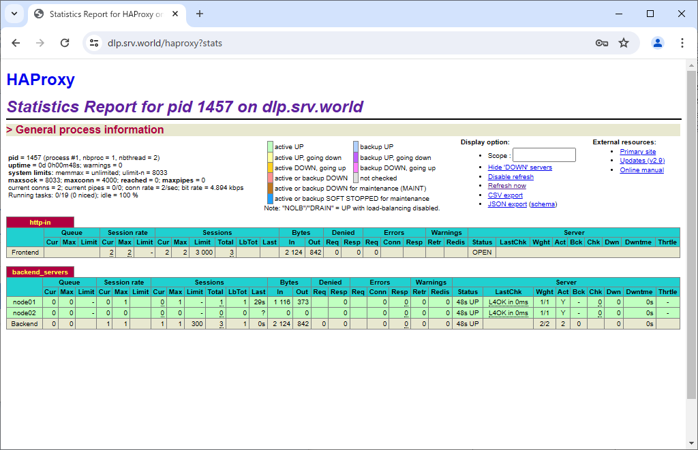698x450 pixels.
Task: Click the Backend row name cell
Action: pos(25,324)
